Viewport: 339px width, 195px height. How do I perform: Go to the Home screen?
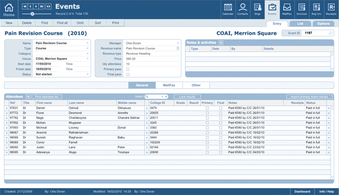coord(9,10)
